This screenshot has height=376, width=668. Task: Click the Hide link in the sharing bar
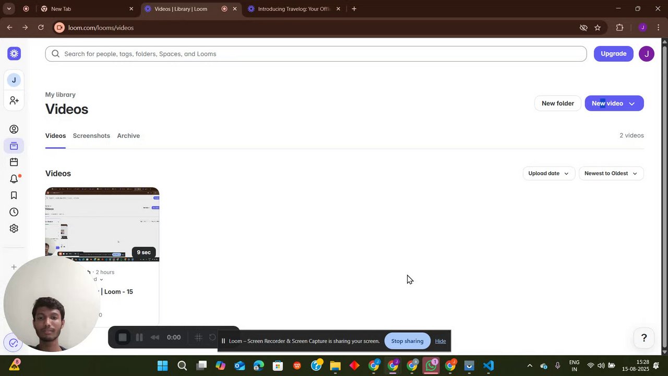[x=440, y=341]
